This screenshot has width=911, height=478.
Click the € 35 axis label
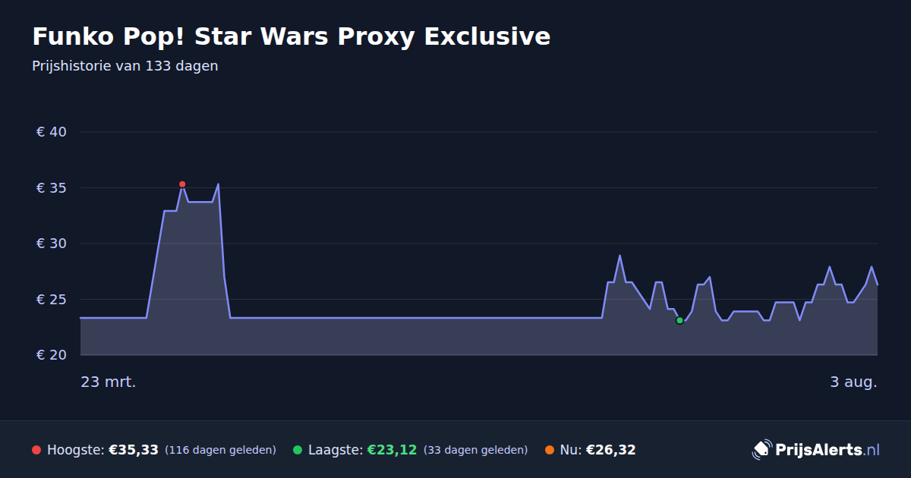(x=52, y=188)
